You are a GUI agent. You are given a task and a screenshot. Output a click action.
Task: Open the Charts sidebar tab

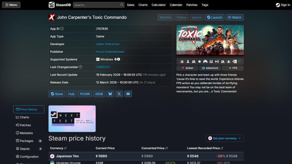tap(24, 117)
